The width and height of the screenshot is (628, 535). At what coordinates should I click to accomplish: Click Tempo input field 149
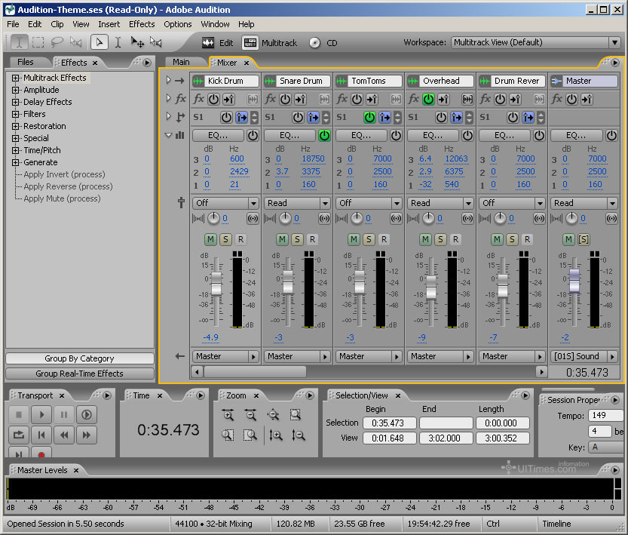click(605, 415)
